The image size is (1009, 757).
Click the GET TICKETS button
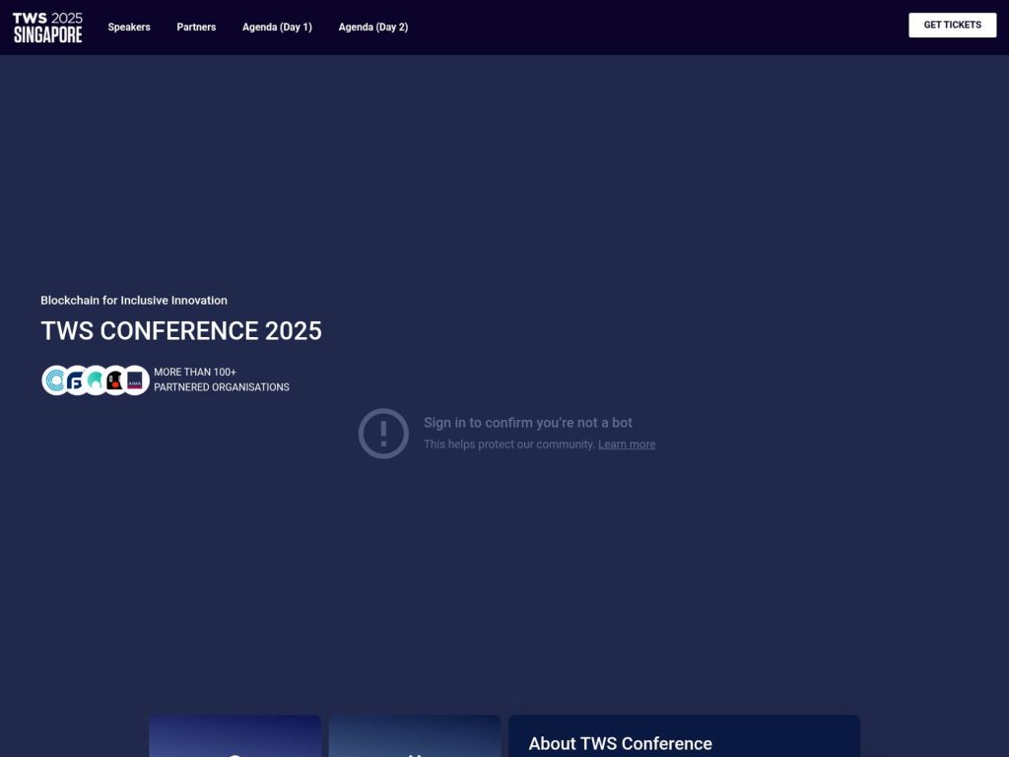(x=952, y=25)
